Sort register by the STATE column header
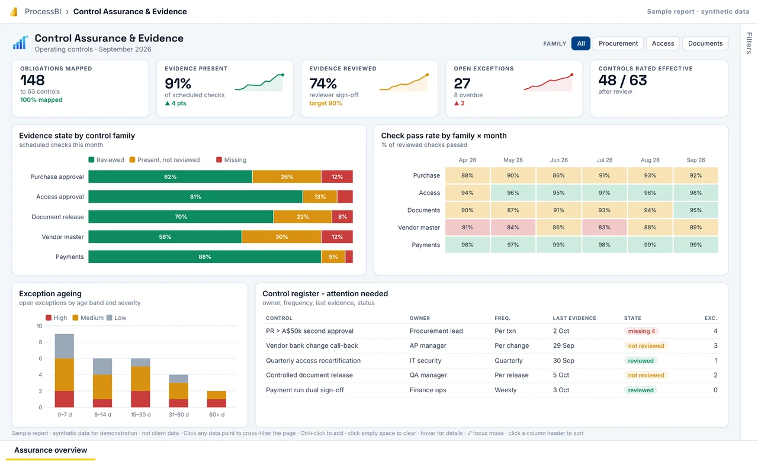758x474 pixels. [632, 318]
